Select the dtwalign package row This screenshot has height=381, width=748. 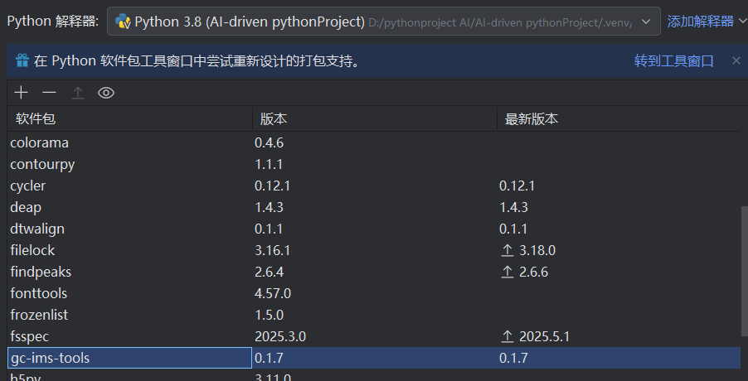click(x=374, y=229)
